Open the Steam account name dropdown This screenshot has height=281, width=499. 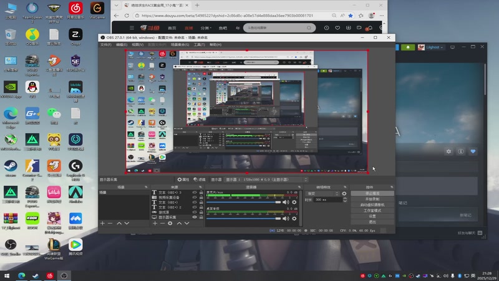tap(434, 47)
